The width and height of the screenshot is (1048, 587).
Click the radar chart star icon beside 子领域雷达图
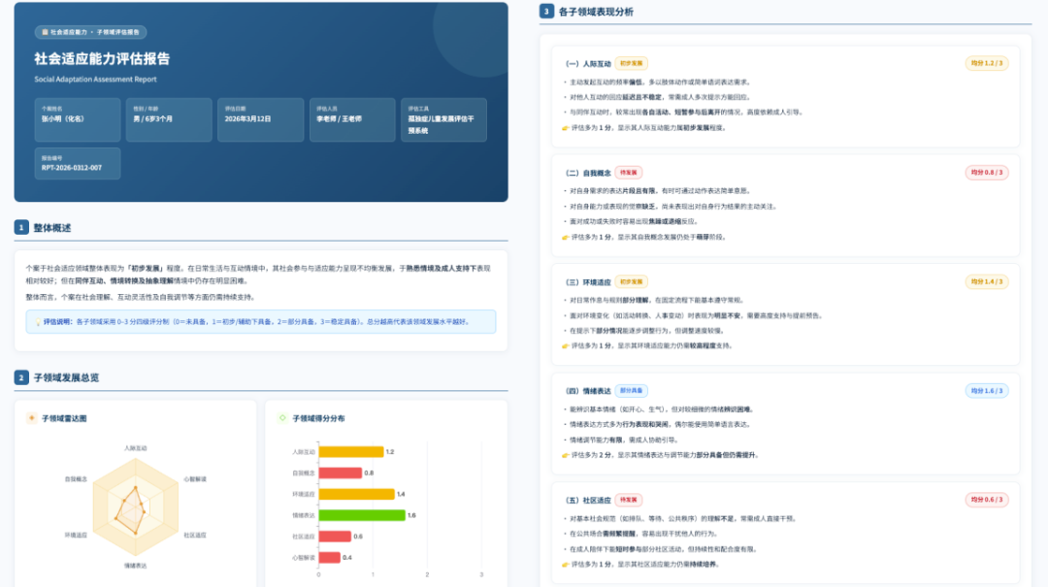pos(31,418)
